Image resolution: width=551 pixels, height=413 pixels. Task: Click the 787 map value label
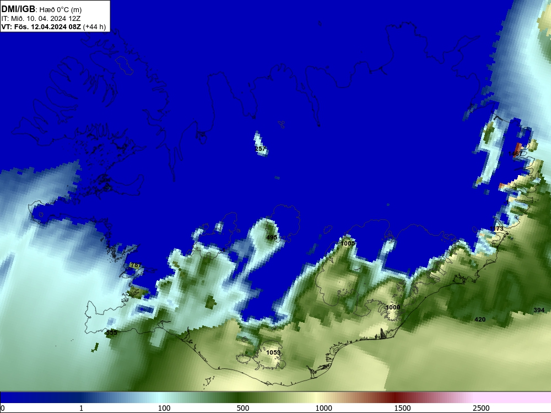coord(136,265)
